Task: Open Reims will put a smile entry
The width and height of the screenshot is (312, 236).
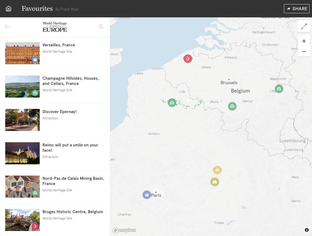Action: click(x=55, y=153)
